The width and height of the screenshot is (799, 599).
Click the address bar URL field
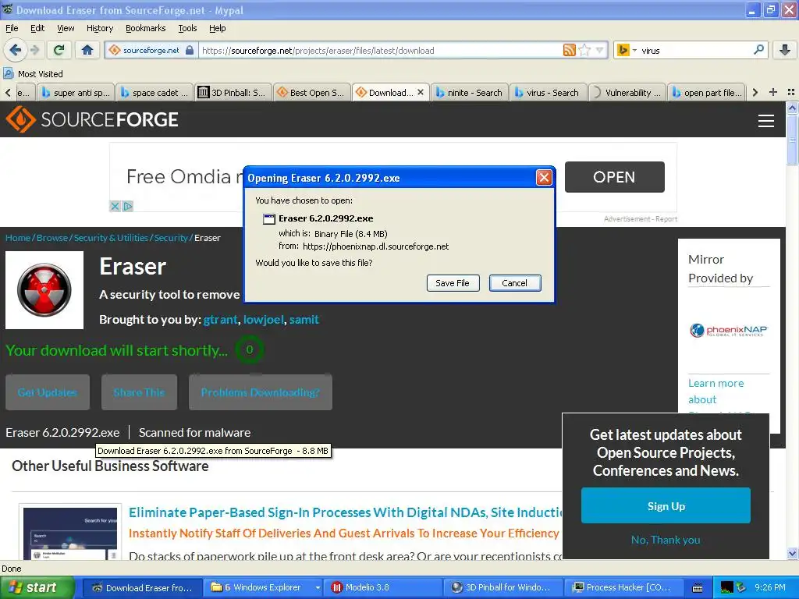click(x=381, y=50)
